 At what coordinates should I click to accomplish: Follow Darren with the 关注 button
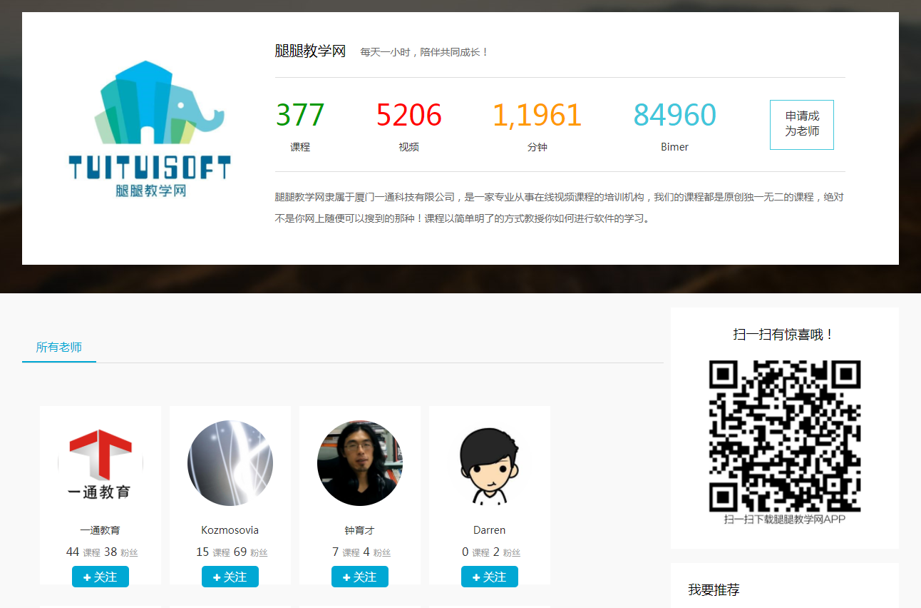pos(490,577)
